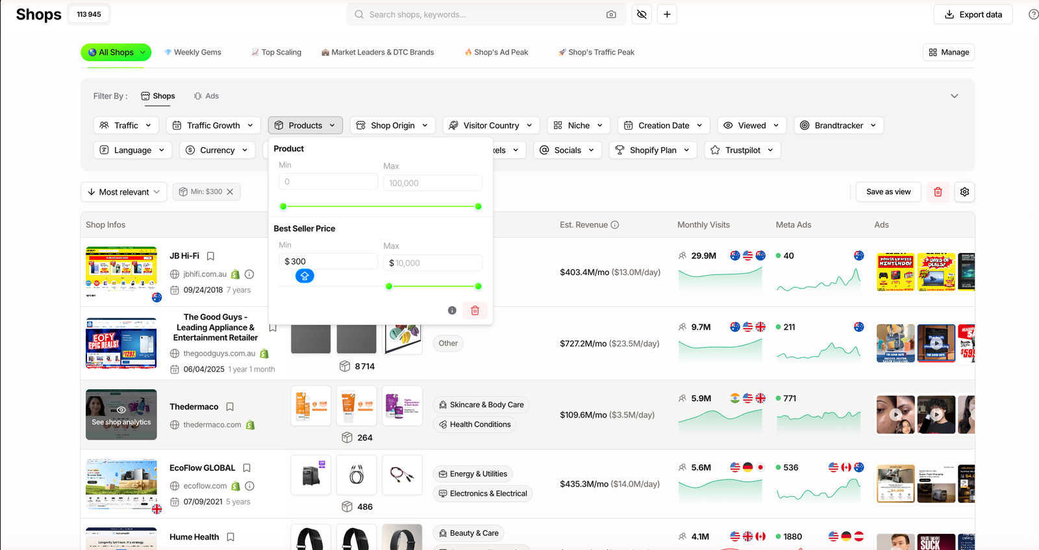Open the Traffic Growth filter dropdown
The width and height of the screenshot is (1039, 550).
[x=214, y=125]
